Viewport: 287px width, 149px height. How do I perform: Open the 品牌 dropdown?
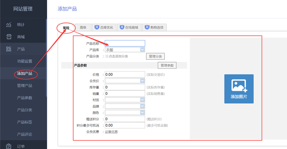point(125,106)
